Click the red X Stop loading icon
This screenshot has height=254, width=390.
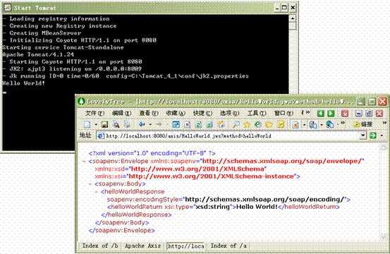187,124
